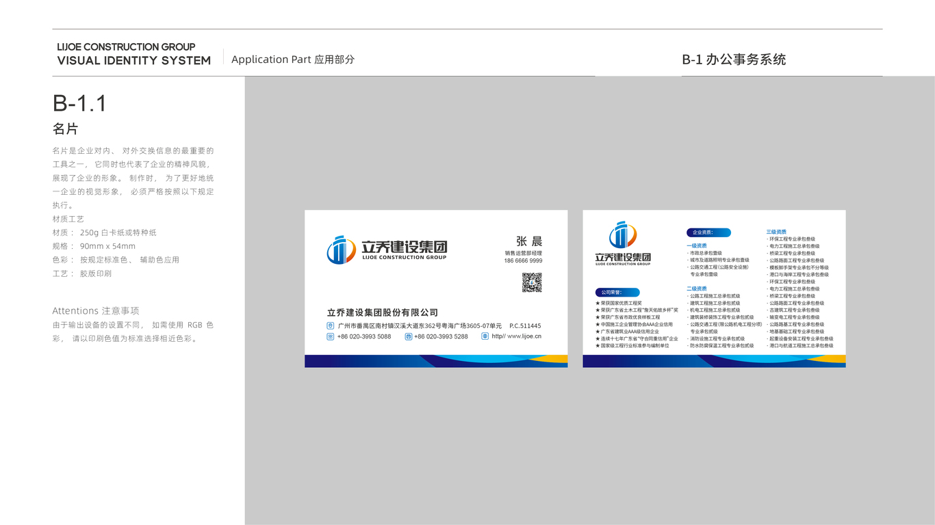Click '国家级工程行业标准参与编制单位' row
The image size is (935, 525).
pyautogui.click(x=632, y=346)
